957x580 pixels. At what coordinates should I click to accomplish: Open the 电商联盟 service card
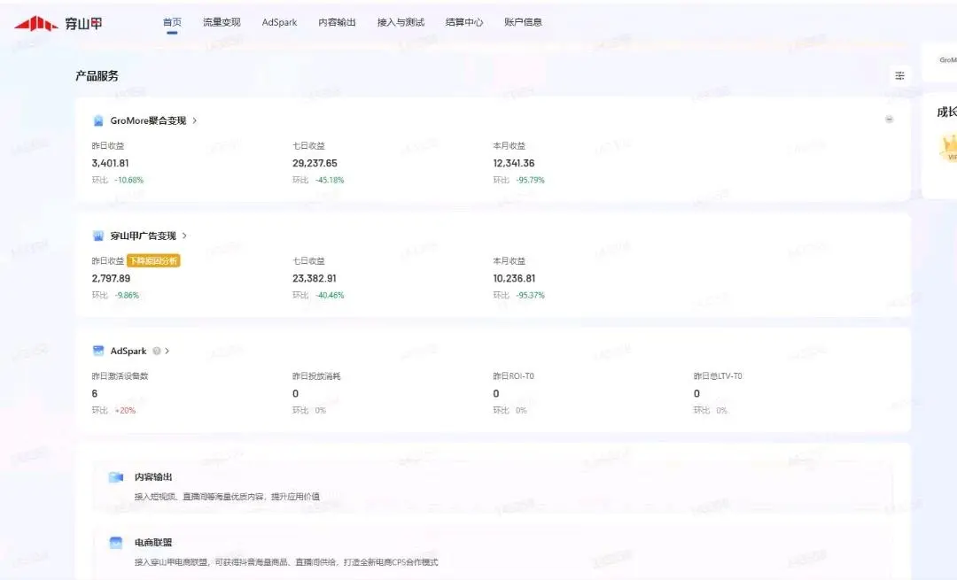(492, 552)
